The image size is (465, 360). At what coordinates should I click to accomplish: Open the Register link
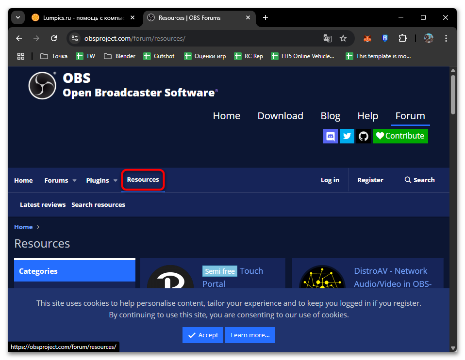click(370, 180)
